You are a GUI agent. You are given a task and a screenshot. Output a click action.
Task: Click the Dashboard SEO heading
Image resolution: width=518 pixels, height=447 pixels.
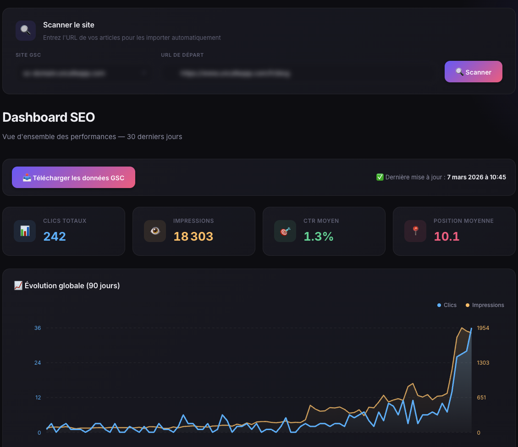pos(49,117)
